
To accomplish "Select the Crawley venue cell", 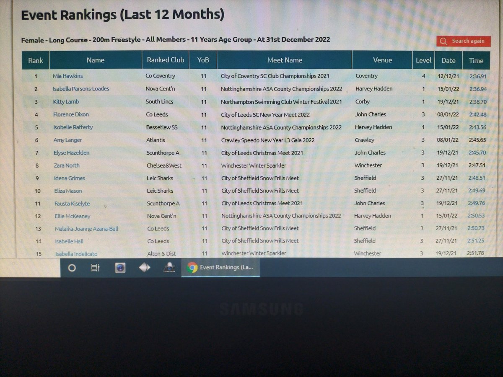I will click(x=365, y=140).
